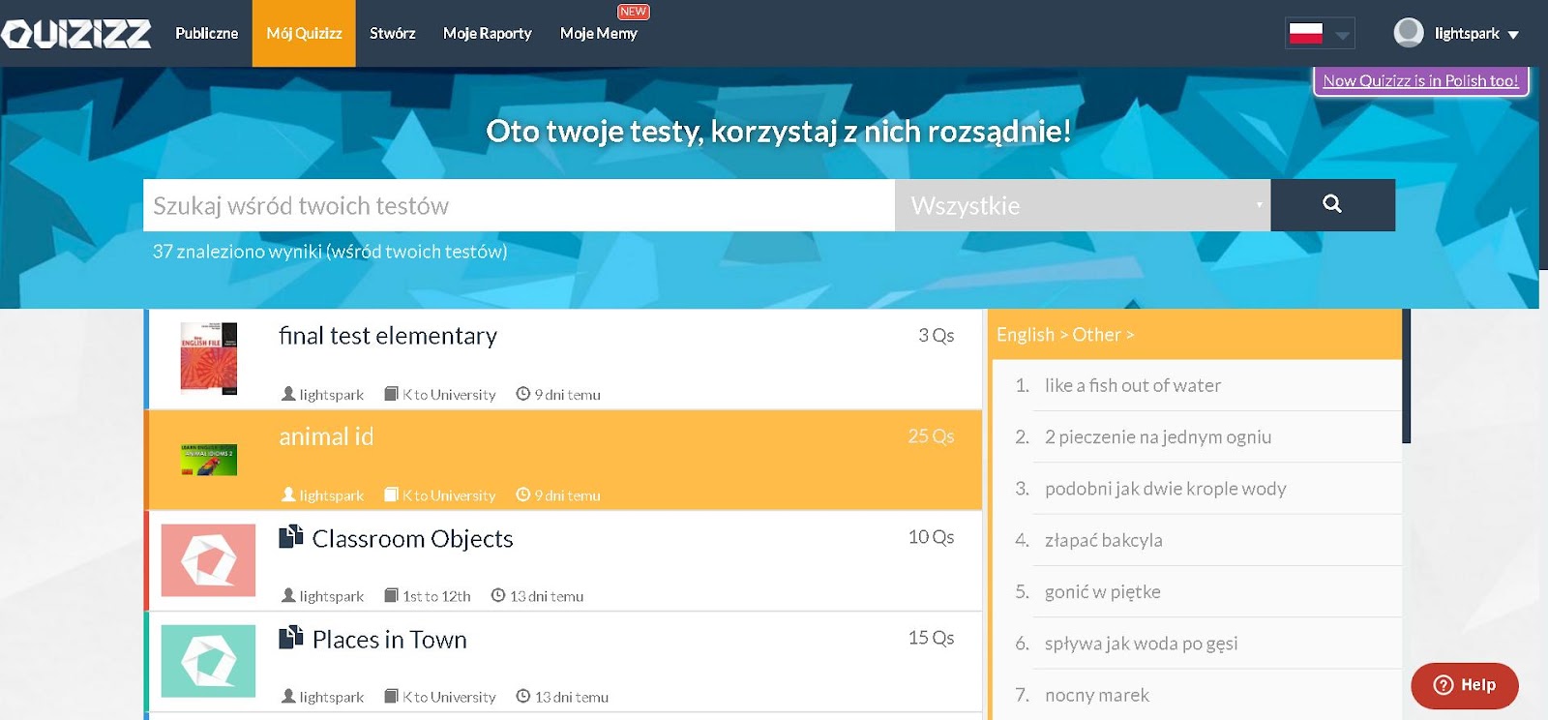This screenshot has width=1548, height=720.
Task: Open the Stwórz menu item
Action: [x=392, y=33]
